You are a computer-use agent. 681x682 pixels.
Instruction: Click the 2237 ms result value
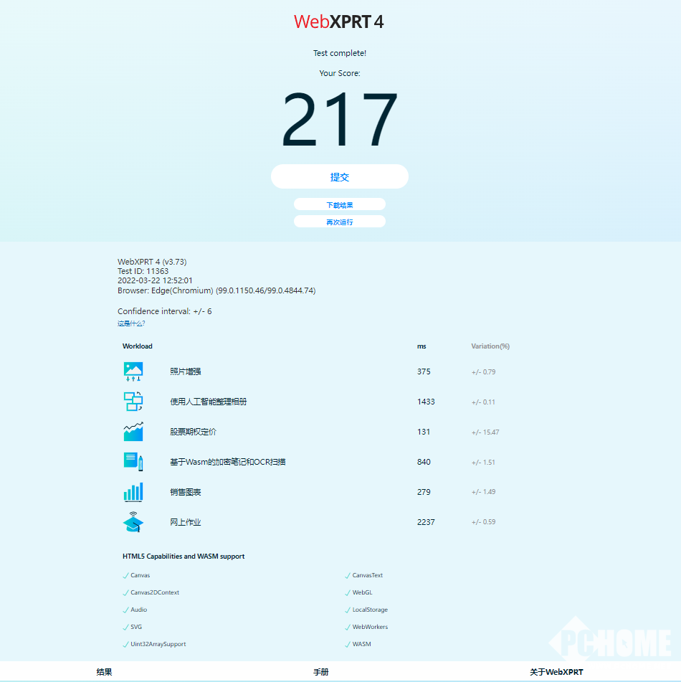coord(426,522)
